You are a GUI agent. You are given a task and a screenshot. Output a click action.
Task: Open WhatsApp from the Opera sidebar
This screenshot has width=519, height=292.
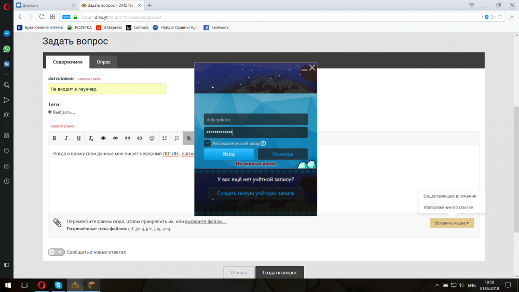[7, 49]
